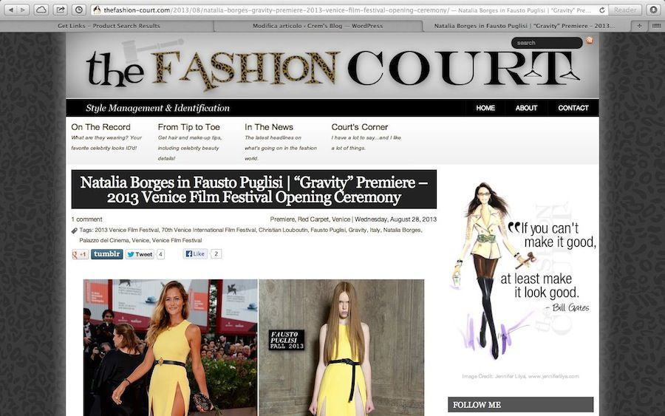Open the HOME menu item

(x=485, y=108)
